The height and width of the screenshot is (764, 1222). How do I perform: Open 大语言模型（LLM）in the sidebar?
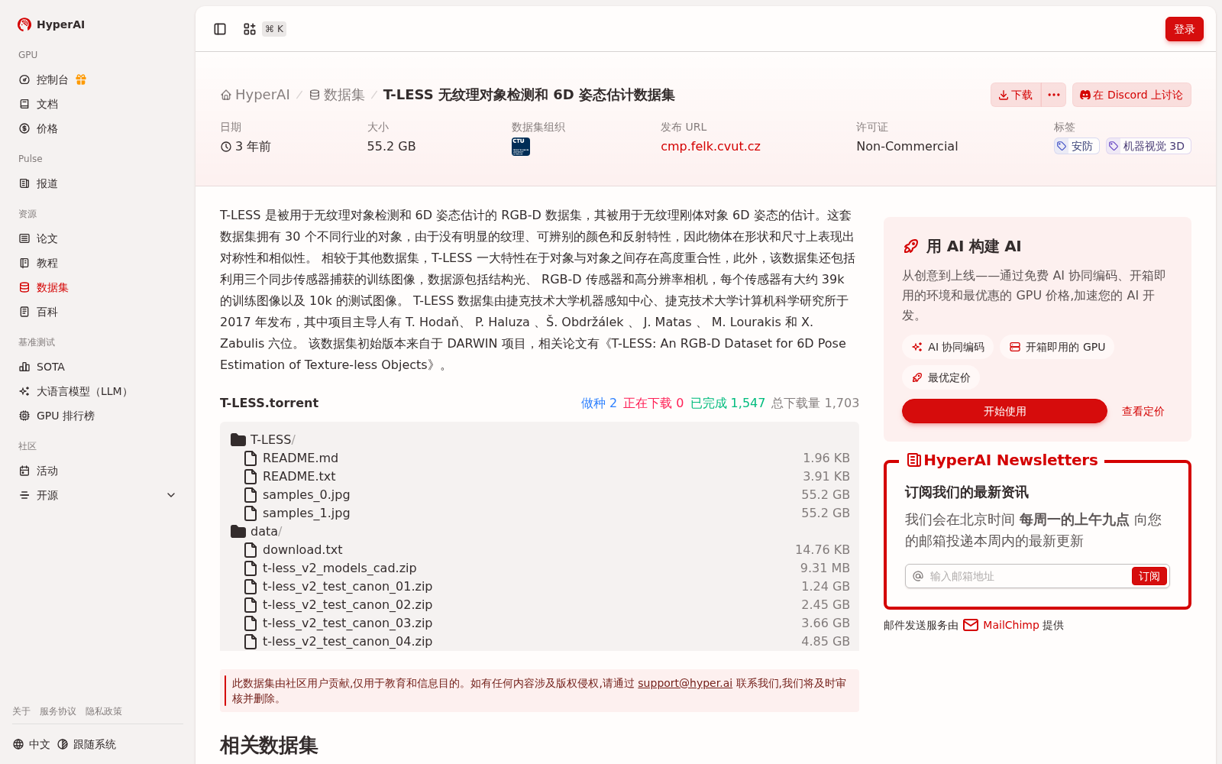pyautogui.click(x=84, y=391)
